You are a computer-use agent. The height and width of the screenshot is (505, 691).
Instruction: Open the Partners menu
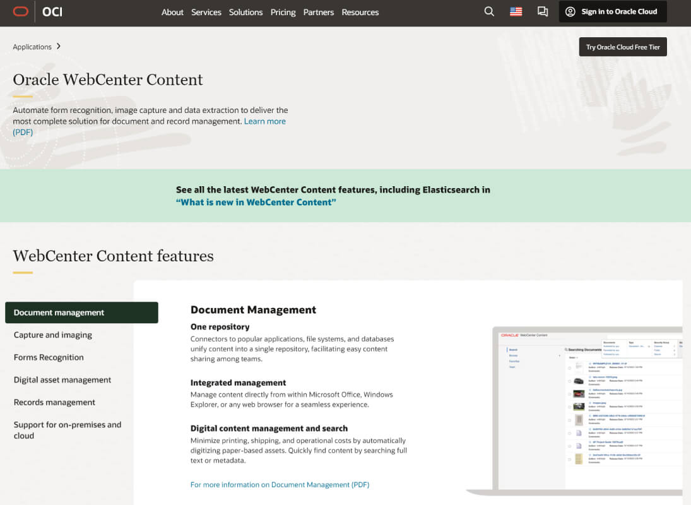319,13
